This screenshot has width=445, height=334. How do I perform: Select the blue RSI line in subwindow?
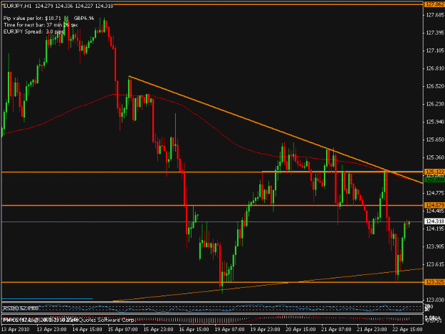pyautogui.click(x=206, y=308)
